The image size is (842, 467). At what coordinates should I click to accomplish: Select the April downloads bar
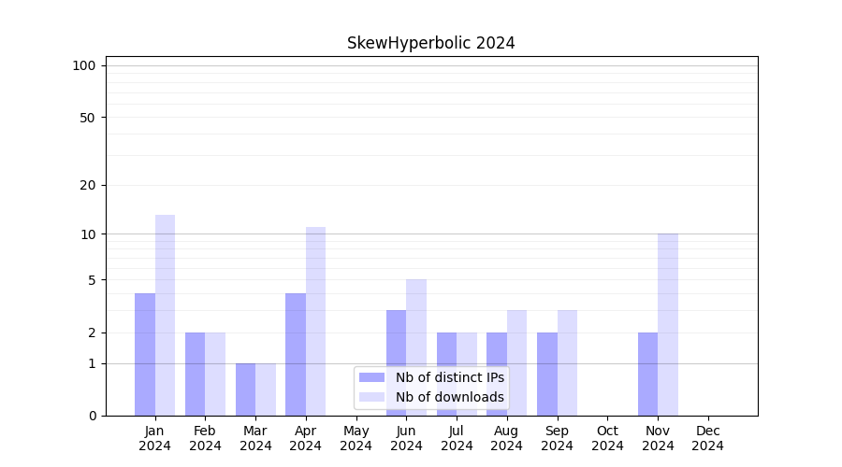pos(315,320)
